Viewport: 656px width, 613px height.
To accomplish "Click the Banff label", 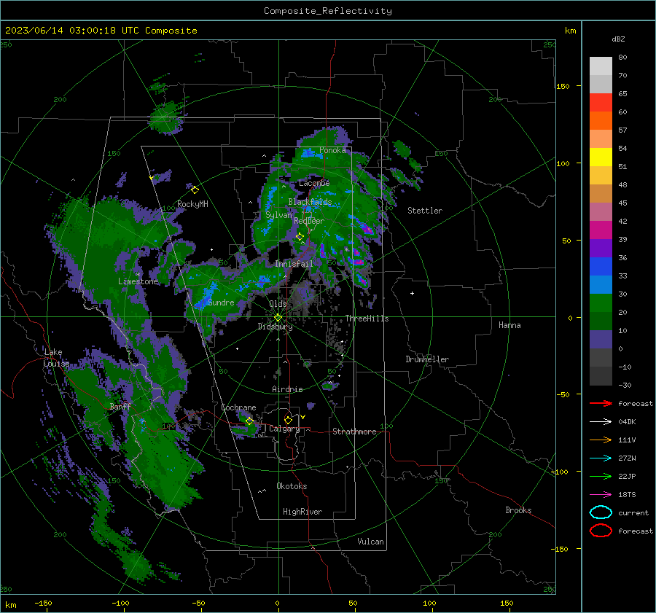I will click(120, 407).
